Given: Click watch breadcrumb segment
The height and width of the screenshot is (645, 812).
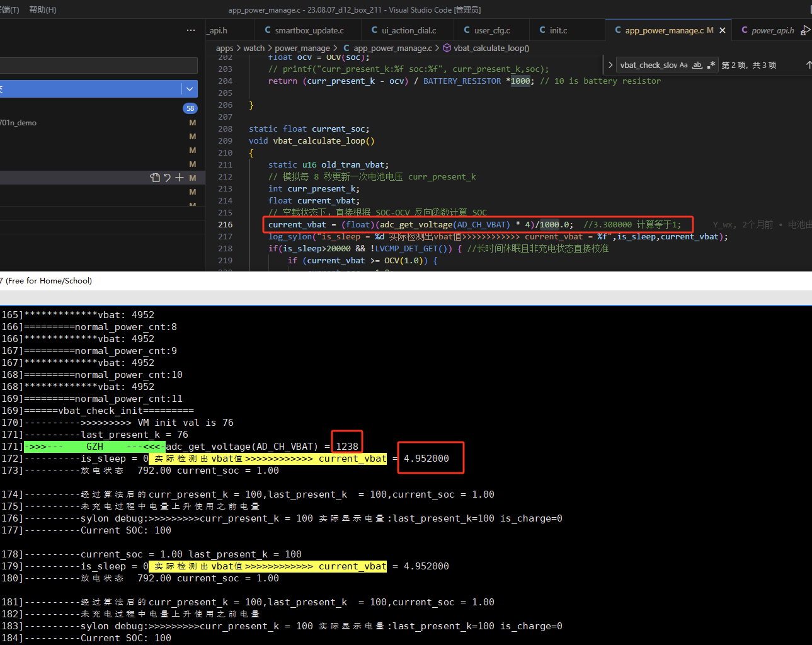Looking at the screenshot, I should coord(254,48).
